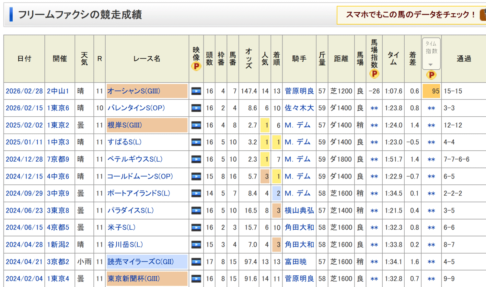Open the 東京新聞杯(GIII) race link
Screen dimensions: 486x287
(x=133, y=279)
